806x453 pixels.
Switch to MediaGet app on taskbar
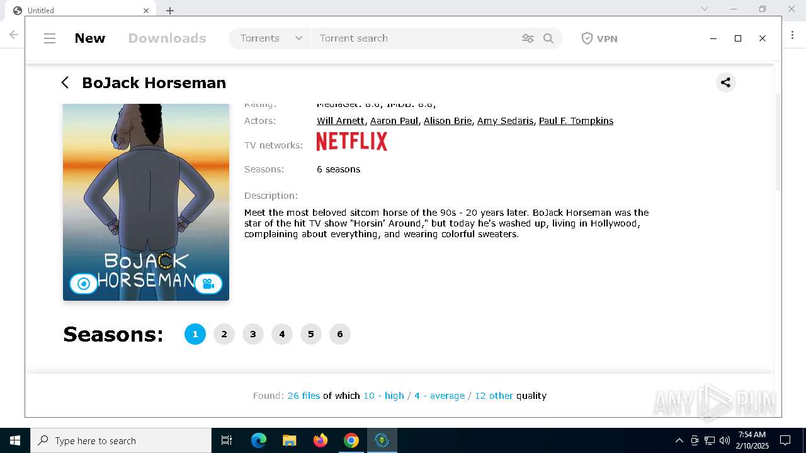pos(382,440)
